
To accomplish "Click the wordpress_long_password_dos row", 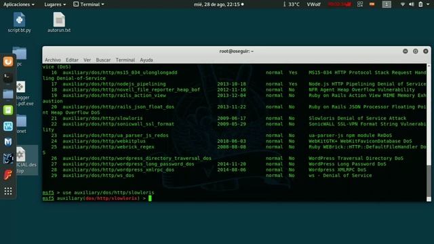I will click(234, 164).
